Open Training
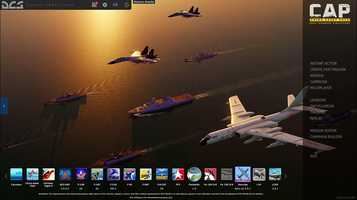The width and height of the screenshot is (357, 200). coord(318,112)
